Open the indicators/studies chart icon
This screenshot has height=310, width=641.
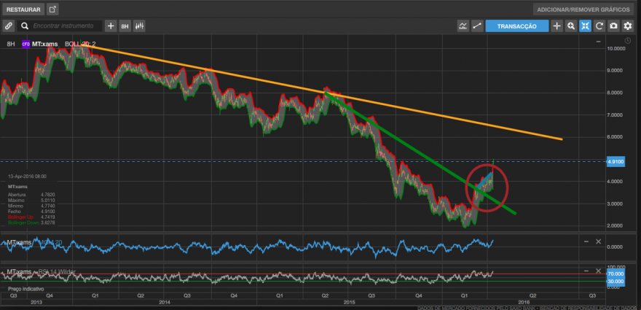463,26
